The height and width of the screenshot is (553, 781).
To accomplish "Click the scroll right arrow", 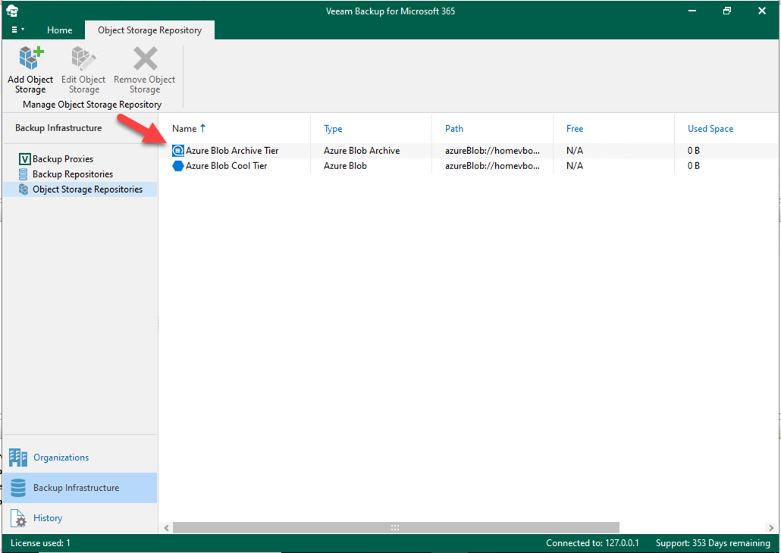I will tap(771, 528).
